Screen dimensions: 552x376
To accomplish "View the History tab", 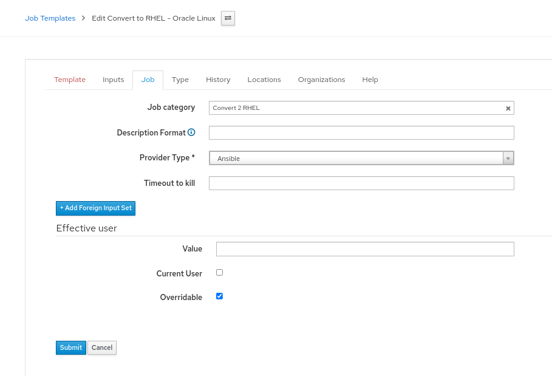I will coord(218,80).
